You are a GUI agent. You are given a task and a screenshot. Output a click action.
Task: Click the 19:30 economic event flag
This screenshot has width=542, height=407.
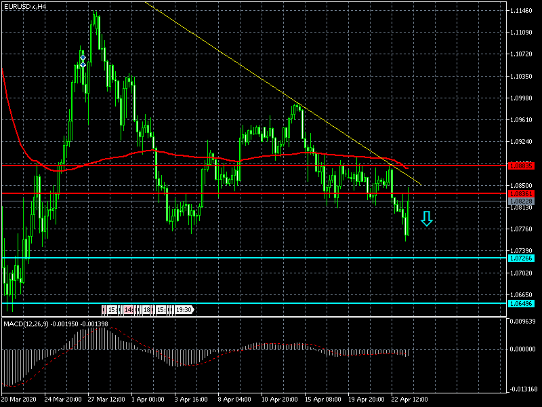[183, 310]
